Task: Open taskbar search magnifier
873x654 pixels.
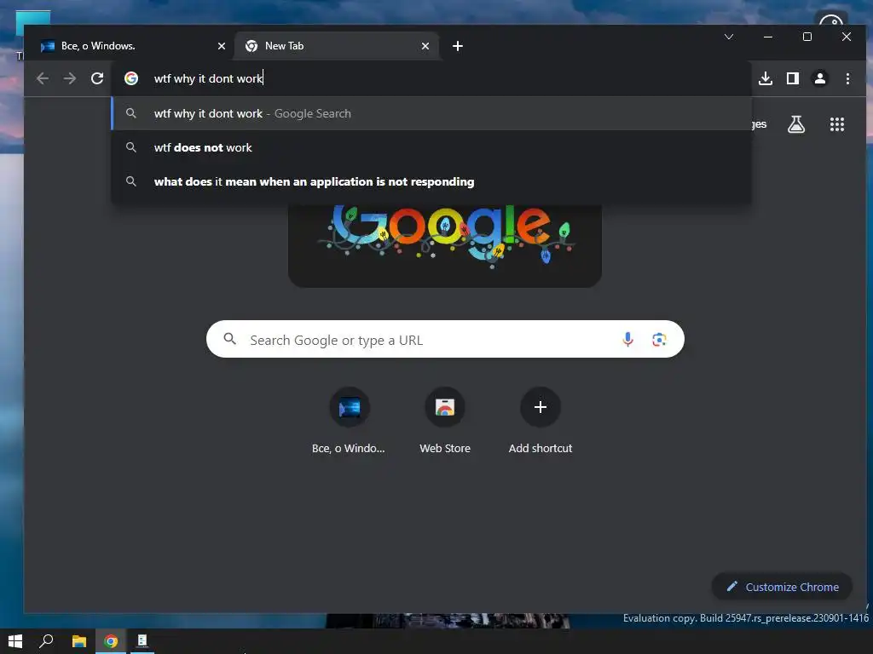Action: [46, 641]
